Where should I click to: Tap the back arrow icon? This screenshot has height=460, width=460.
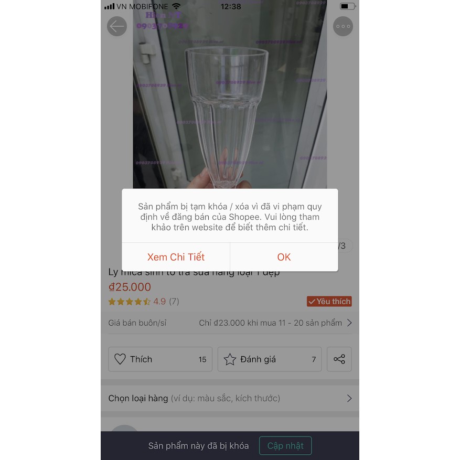(x=117, y=26)
